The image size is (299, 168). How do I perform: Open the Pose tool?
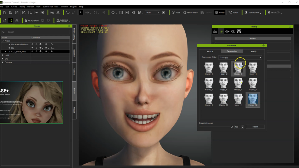pyautogui.click(x=176, y=13)
